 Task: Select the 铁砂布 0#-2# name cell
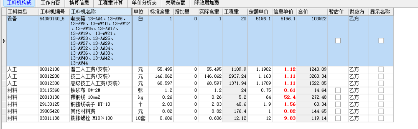coord(101,90)
